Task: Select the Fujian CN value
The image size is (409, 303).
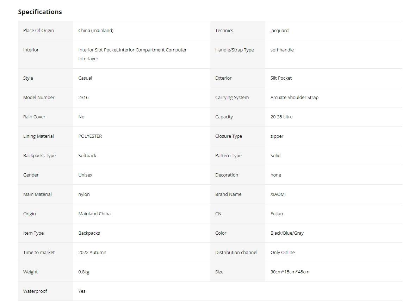Action: pyautogui.click(x=277, y=214)
